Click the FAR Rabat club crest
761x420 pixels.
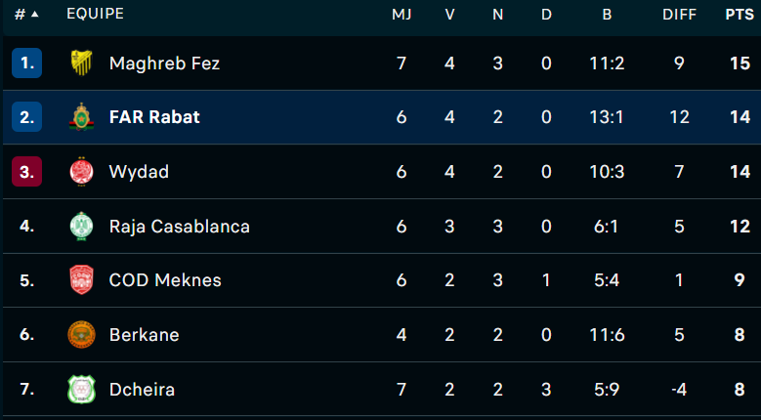click(81, 117)
